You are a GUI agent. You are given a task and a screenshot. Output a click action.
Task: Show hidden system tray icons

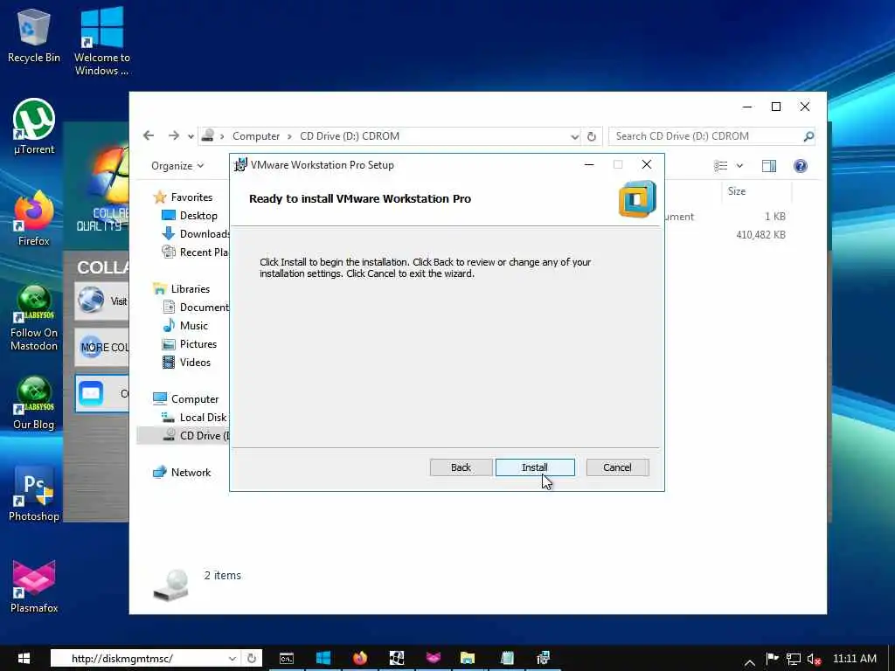click(750, 662)
